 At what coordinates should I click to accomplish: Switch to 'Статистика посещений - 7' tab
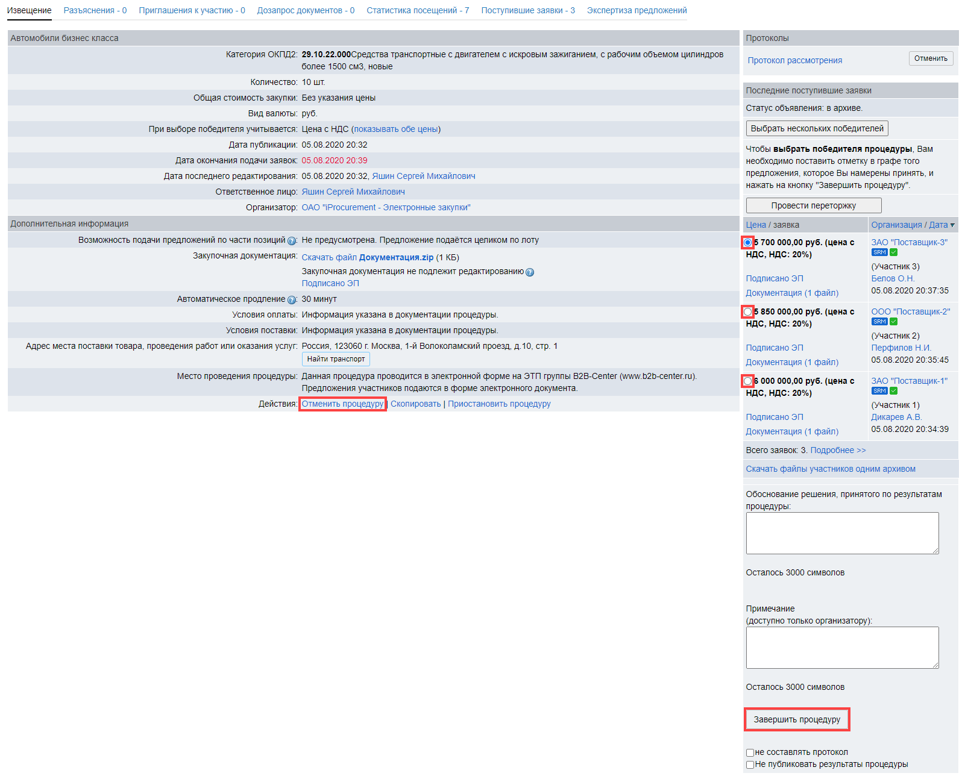pyautogui.click(x=417, y=10)
